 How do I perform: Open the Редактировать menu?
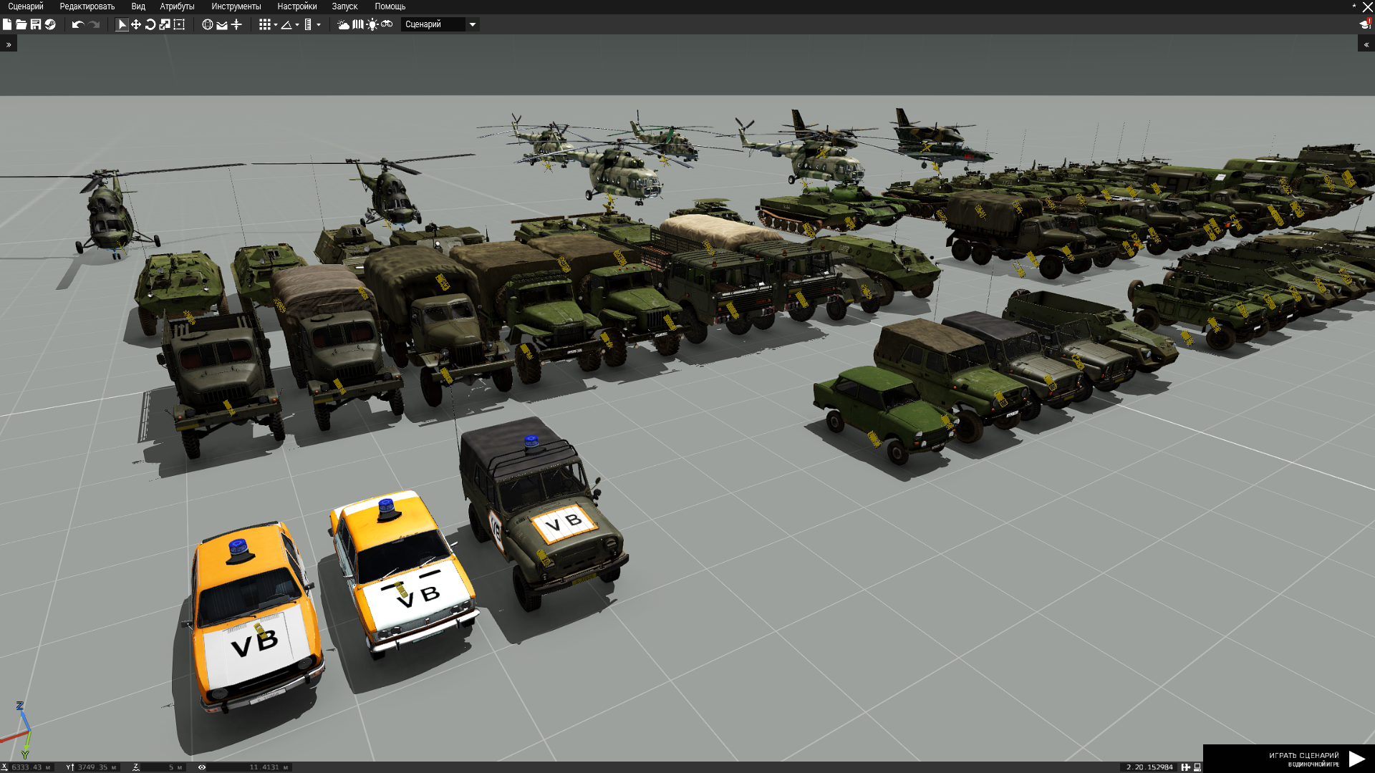point(87,6)
